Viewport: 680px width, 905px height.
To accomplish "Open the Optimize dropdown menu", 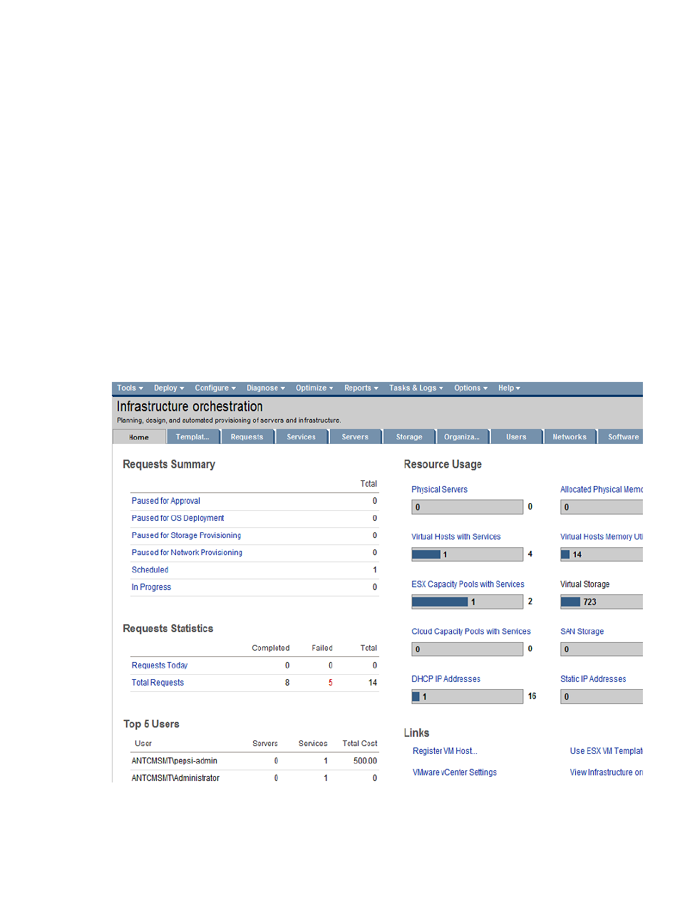I will (314, 388).
